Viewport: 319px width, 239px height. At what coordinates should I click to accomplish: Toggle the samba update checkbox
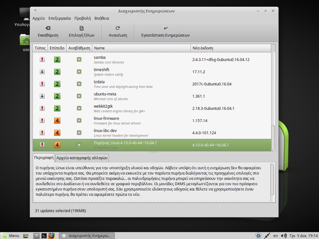tap(79, 59)
